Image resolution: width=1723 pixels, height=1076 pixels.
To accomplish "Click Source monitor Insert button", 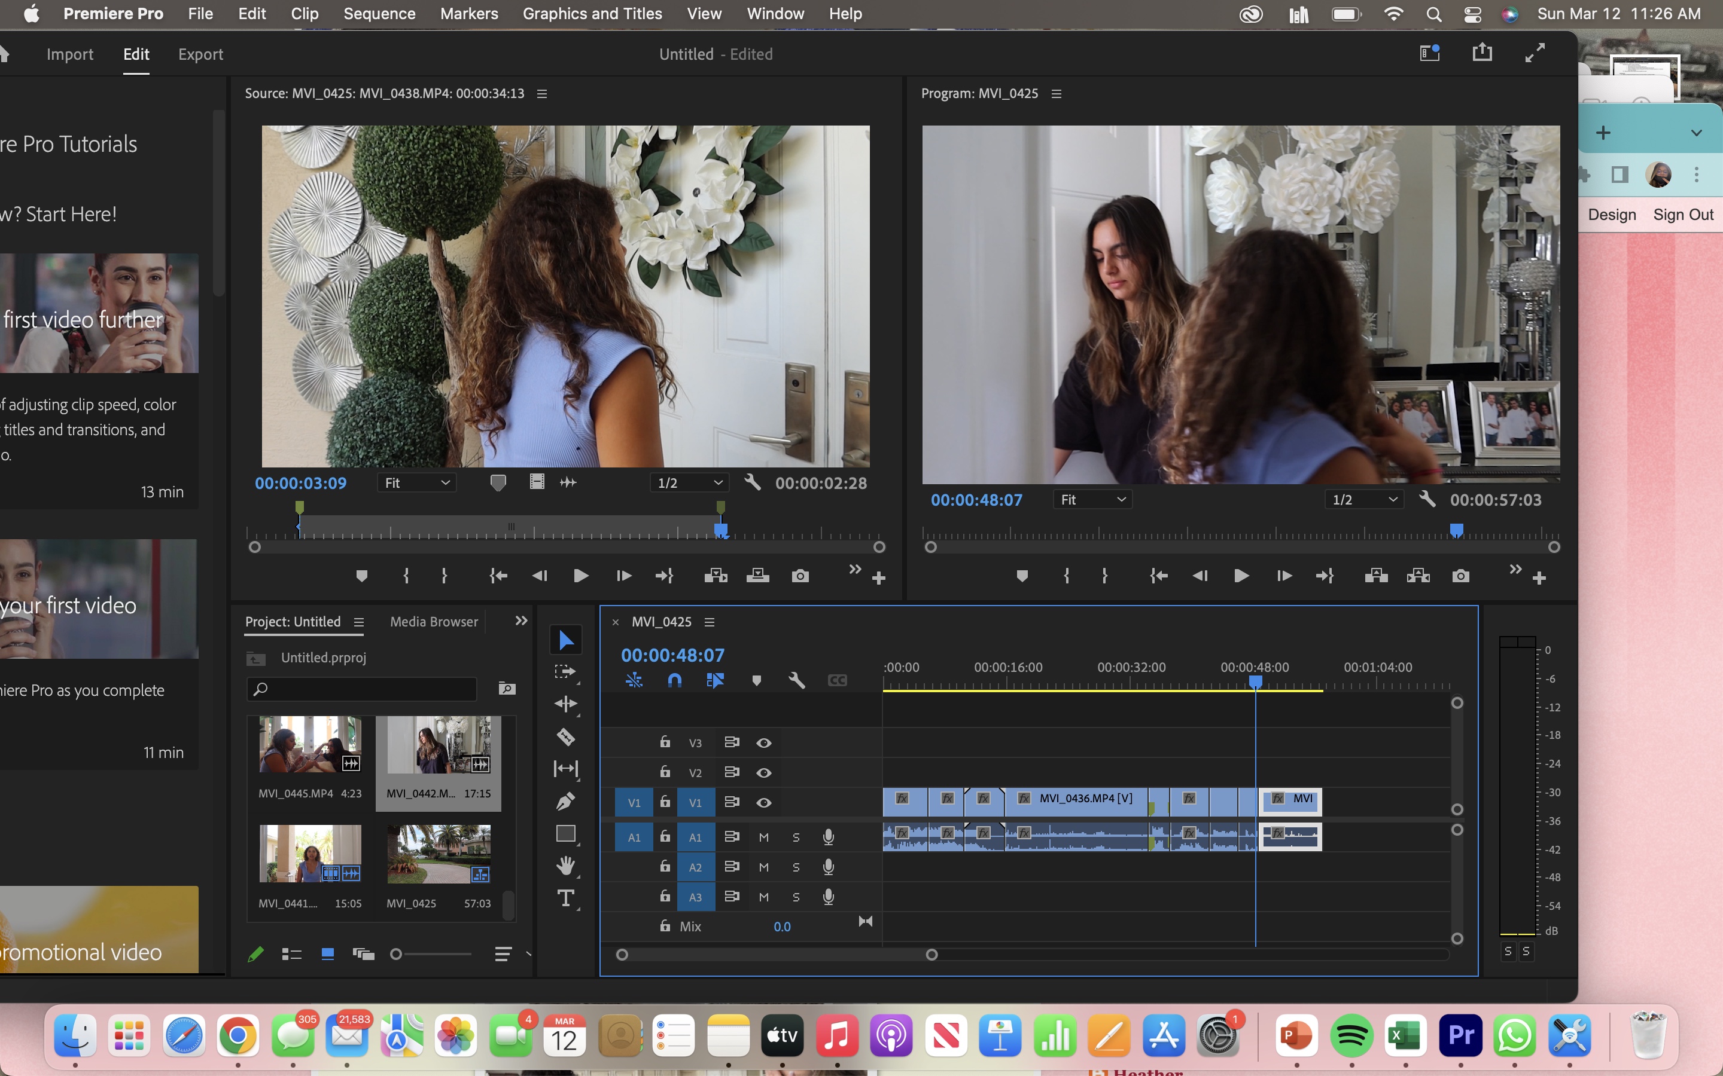I will (716, 576).
